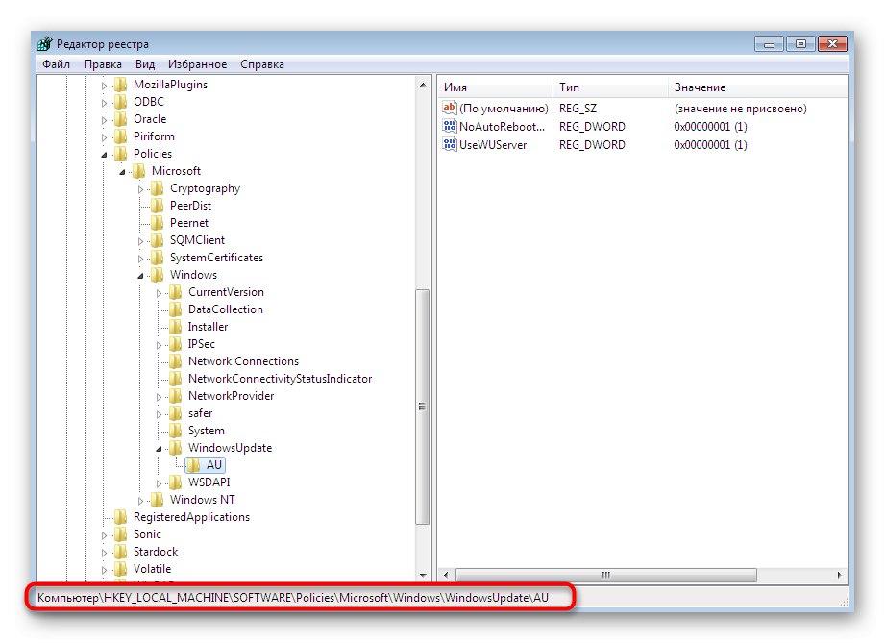The height and width of the screenshot is (643, 885).
Task: Expand the ODBC key
Action: [x=104, y=103]
